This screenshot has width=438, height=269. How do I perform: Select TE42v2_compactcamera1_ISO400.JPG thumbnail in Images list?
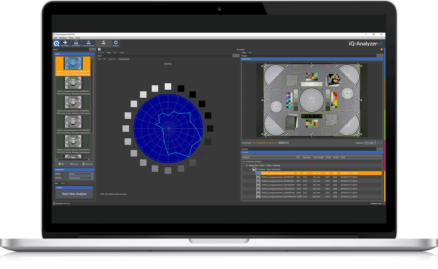(x=73, y=86)
